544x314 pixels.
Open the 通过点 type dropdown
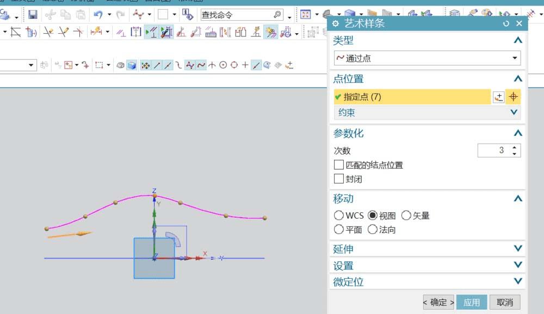point(427,58)
